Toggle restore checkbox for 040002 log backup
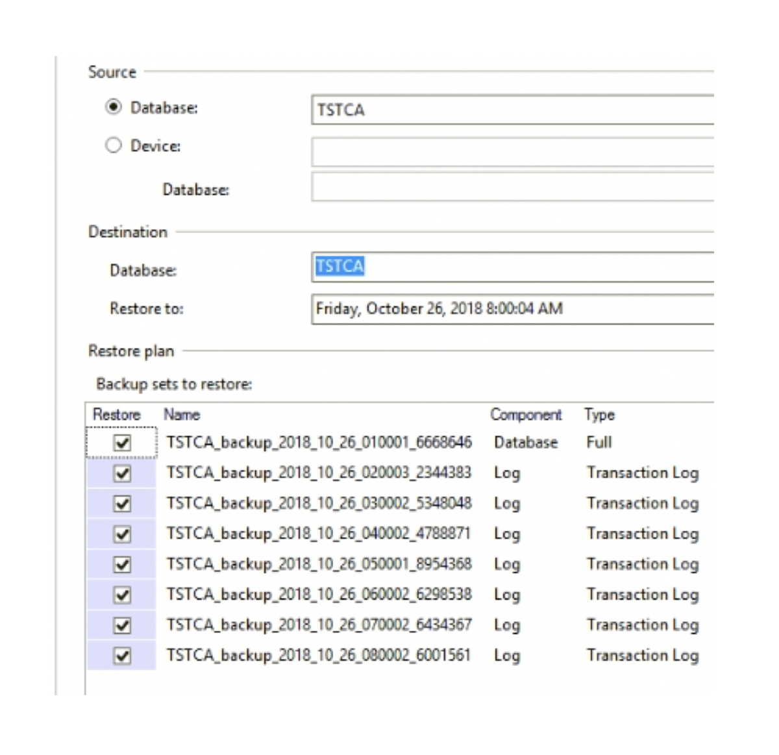779x755 pixels. (x=122, y=534)
